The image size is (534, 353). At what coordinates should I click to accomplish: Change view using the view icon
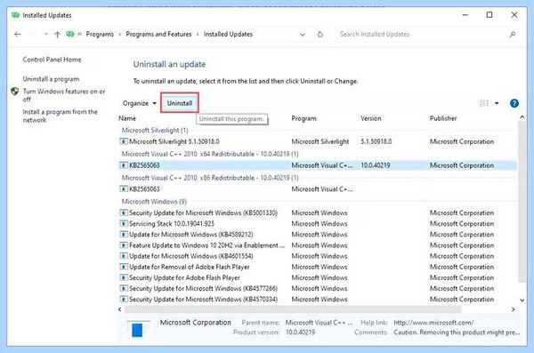[483, 103]
